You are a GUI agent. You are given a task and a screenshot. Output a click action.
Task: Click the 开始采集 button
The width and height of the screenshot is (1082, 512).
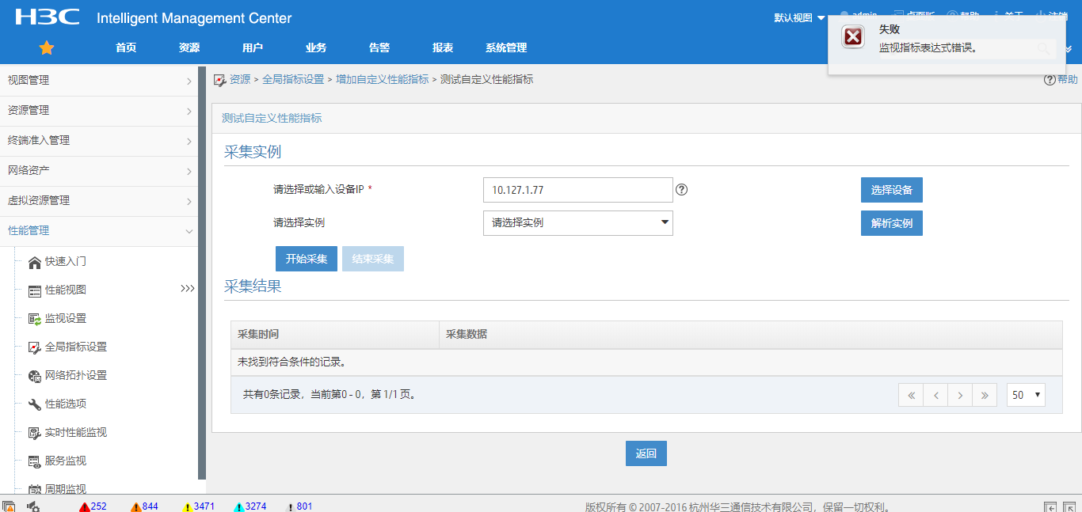pyautogui.click(x=307, y=260)
